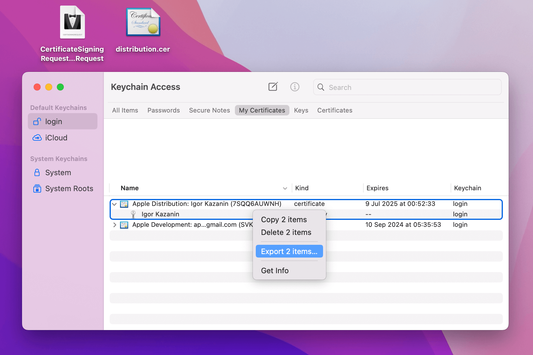Select the System Roots keychain
The height and width of the screenshot is (355, 533).
point(63,189)
